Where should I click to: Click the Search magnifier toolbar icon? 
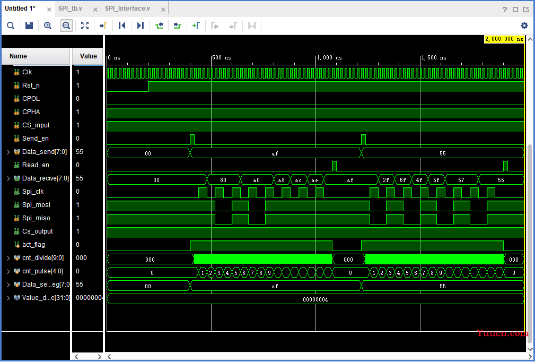point(11,25)
